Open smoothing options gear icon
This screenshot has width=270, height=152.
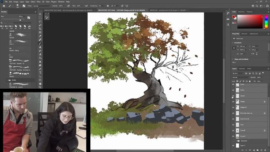click(x=108, y=6)
